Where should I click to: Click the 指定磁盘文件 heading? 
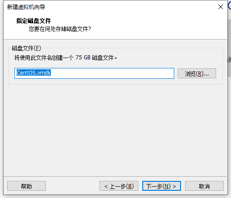(x=34, y=21)
